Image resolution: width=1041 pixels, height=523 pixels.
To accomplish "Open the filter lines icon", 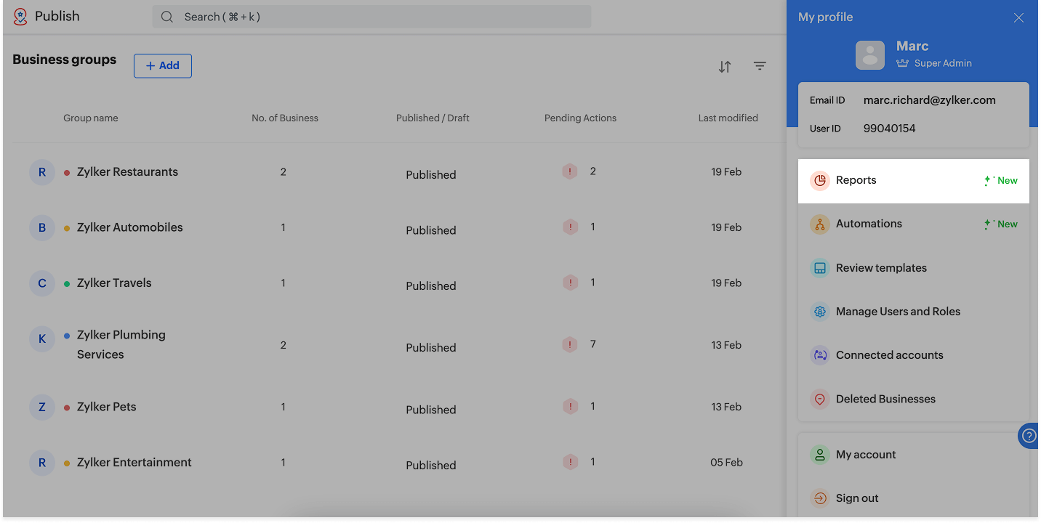I will [x=760, y=66].
